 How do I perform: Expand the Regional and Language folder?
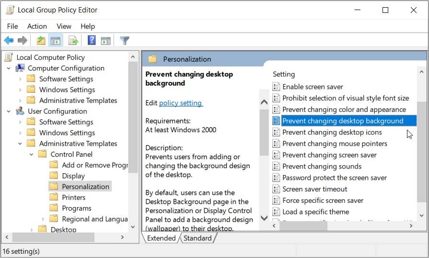point(43,219)
